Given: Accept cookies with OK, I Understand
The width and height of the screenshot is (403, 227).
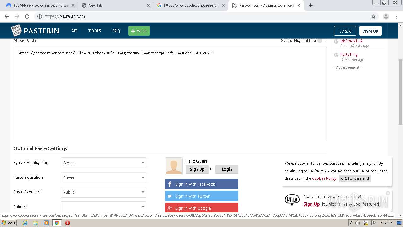Looking at the screenshot, I should tap(355, 178).
